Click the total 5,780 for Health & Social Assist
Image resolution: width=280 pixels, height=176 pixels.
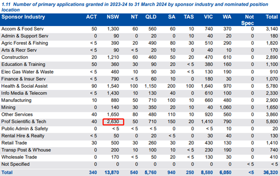coord(272,86)
